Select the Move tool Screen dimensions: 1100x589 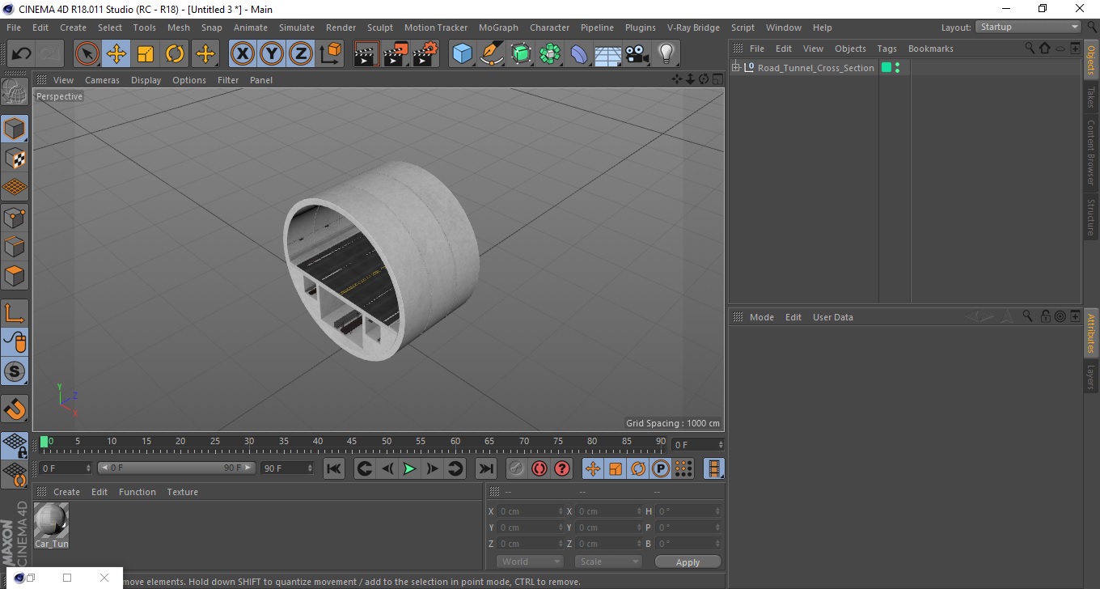click(116, 54)
